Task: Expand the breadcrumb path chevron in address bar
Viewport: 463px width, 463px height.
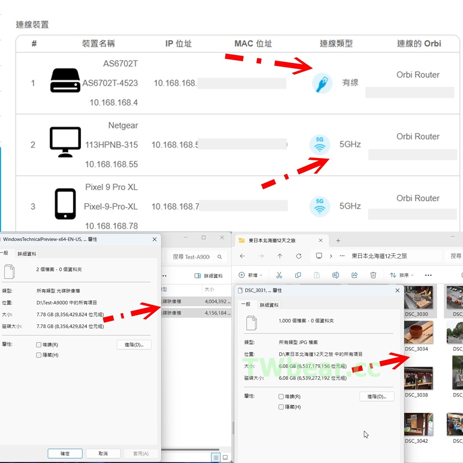Action: (x=331, y=256)
